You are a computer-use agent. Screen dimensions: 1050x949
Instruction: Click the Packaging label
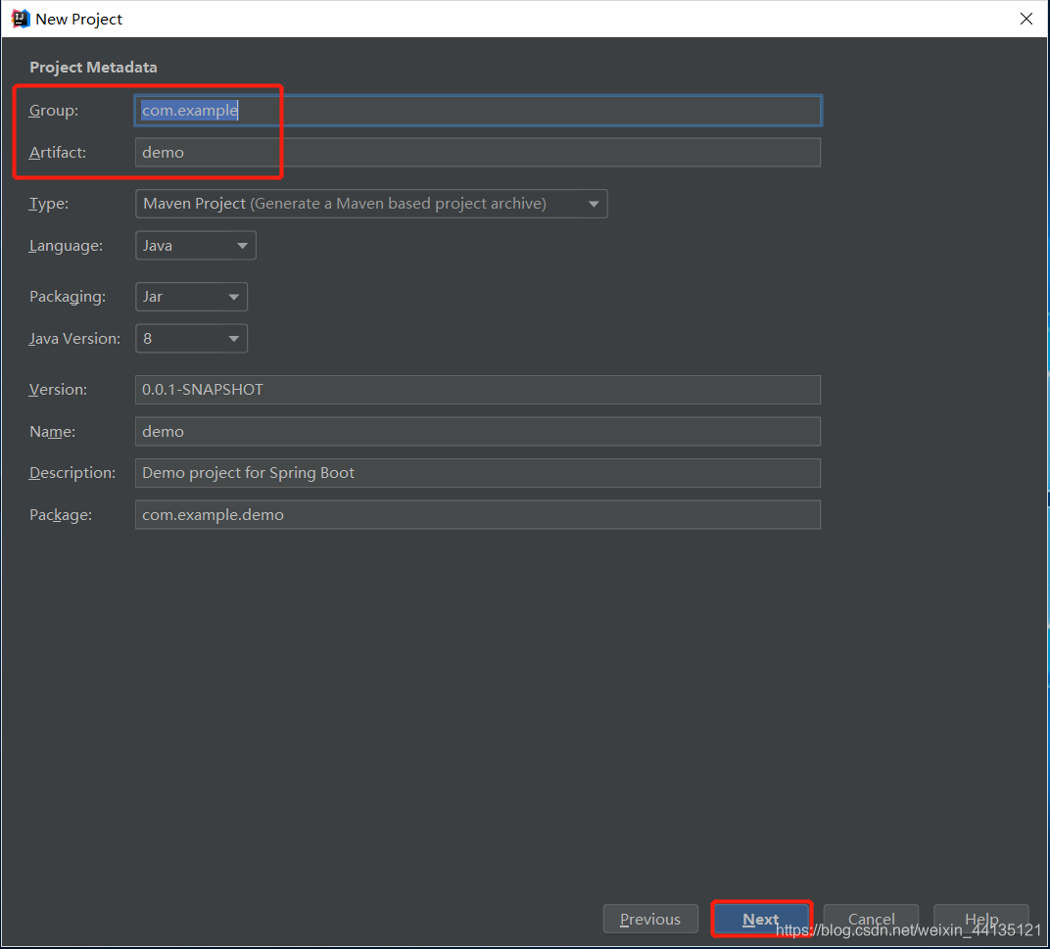pos(68,297)
